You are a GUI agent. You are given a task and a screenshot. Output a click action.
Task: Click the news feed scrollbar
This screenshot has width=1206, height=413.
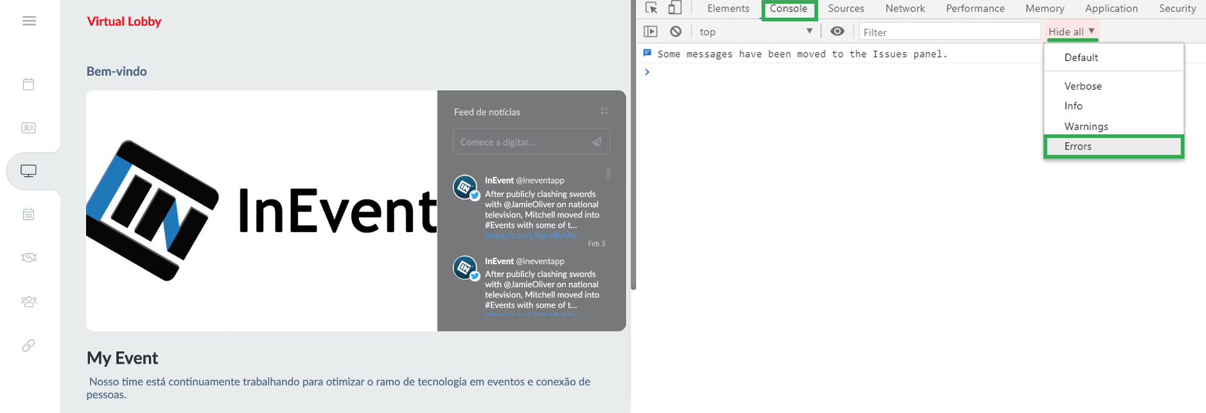pyautogui.click(x=608, y=173)
